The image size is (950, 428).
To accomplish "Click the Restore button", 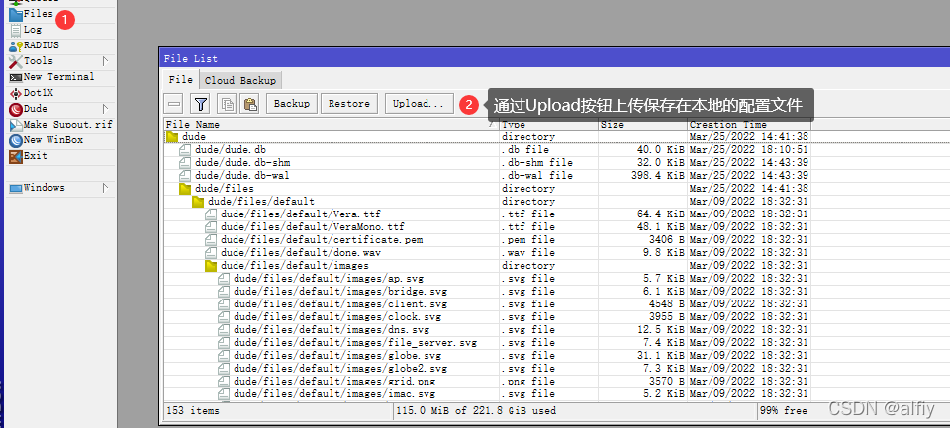I will tap(349, 104).
